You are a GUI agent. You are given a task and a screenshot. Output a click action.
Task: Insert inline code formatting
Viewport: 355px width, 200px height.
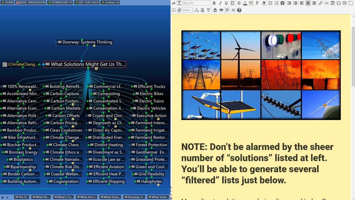(x=232, y=3)
